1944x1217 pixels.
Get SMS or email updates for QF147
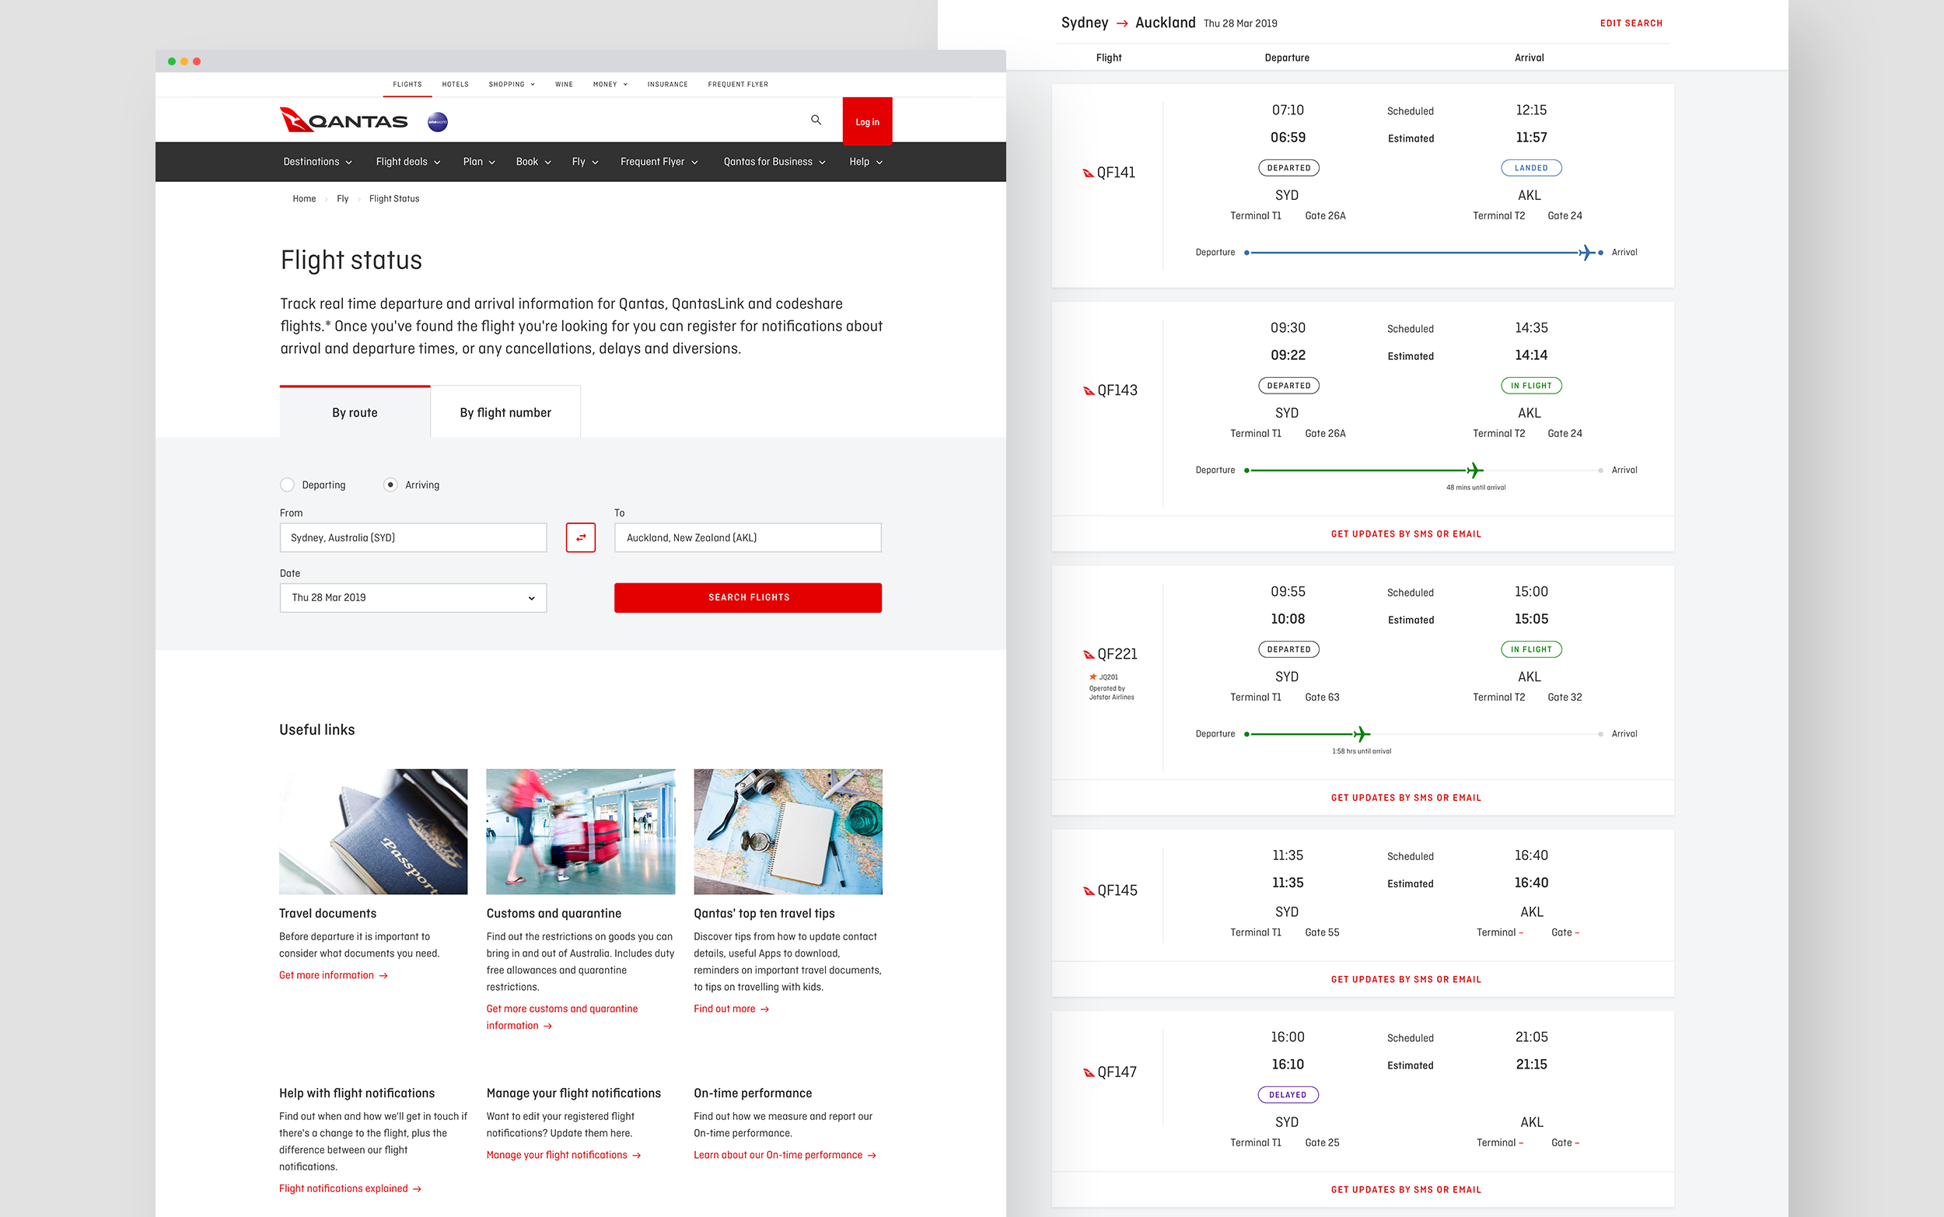pos(1406,1191)
